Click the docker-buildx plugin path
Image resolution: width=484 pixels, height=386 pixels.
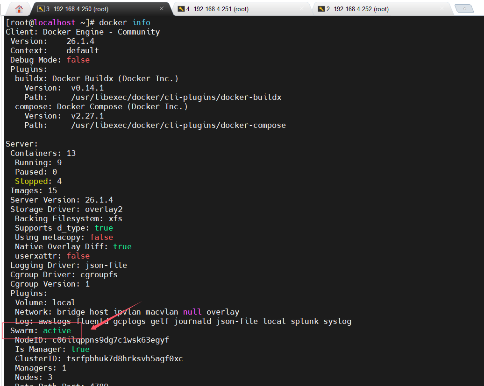[x=176, y=97]
